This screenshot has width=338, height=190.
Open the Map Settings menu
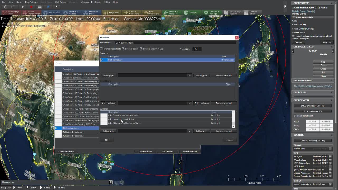[31, 2]
